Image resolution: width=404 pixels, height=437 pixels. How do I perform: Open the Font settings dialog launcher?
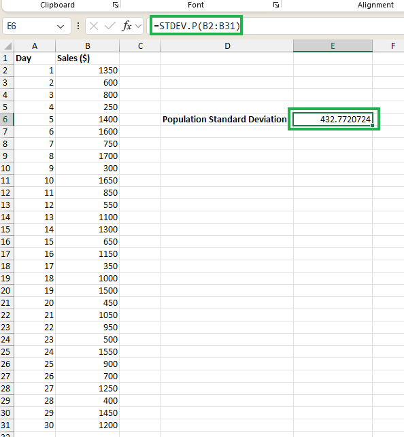[x=276, y=5]
